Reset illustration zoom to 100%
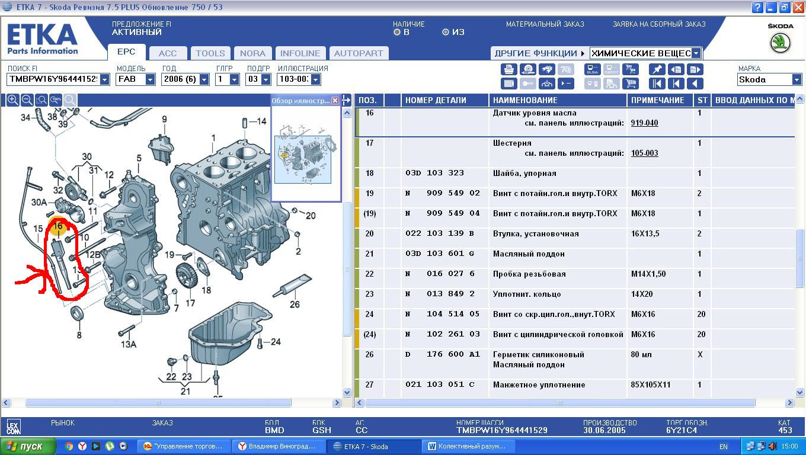806x455 pixels. point(56,100)
